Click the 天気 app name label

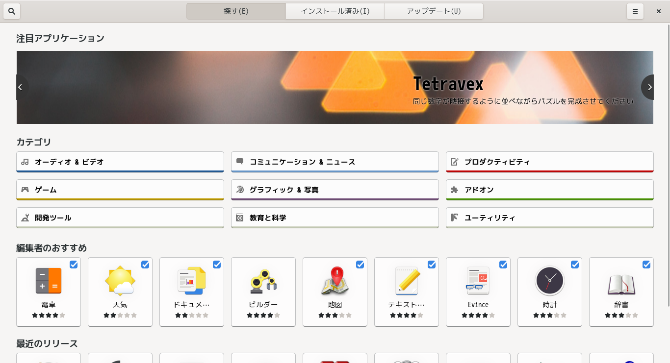click(120, 305)
